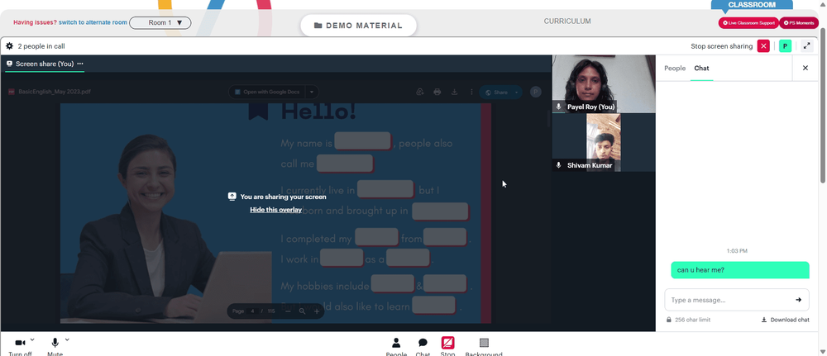
Task: Send the chat message arrow
Action: point(799,300)
